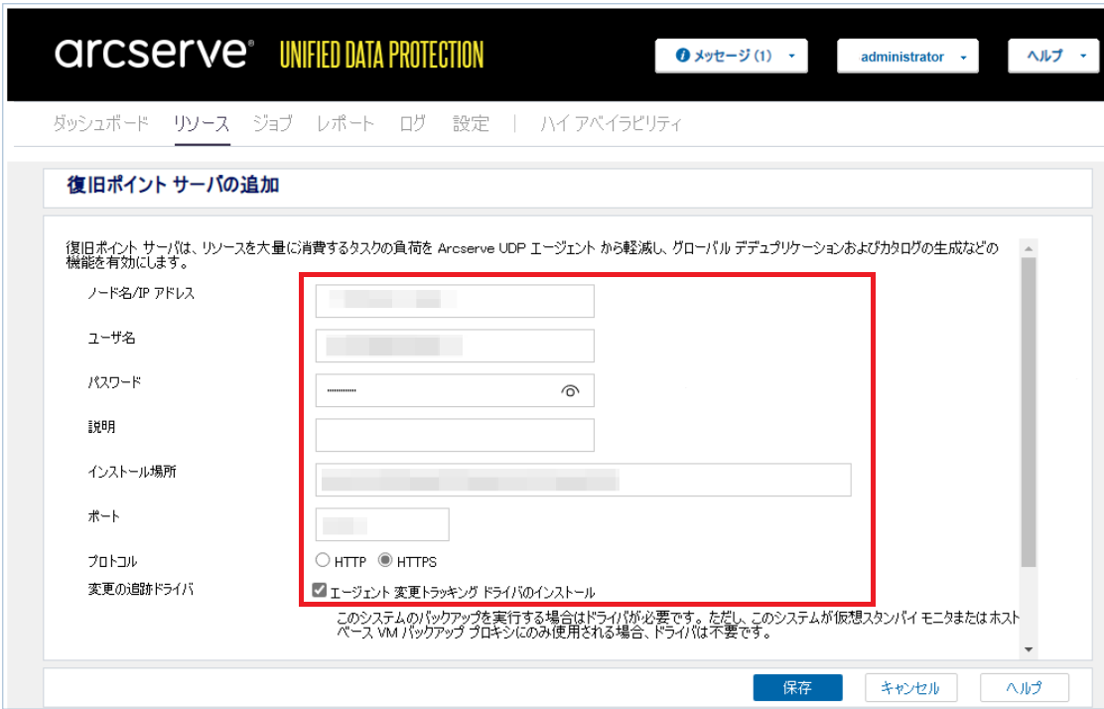
Task: Click the プロトコル label
Action: 112,562
